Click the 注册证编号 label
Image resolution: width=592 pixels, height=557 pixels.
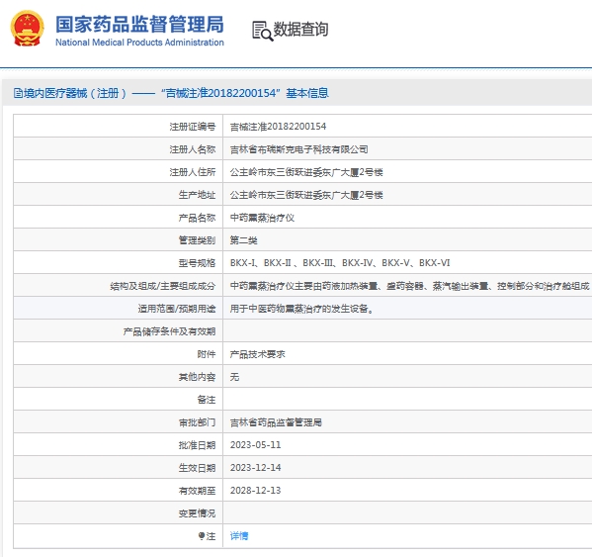193,127
